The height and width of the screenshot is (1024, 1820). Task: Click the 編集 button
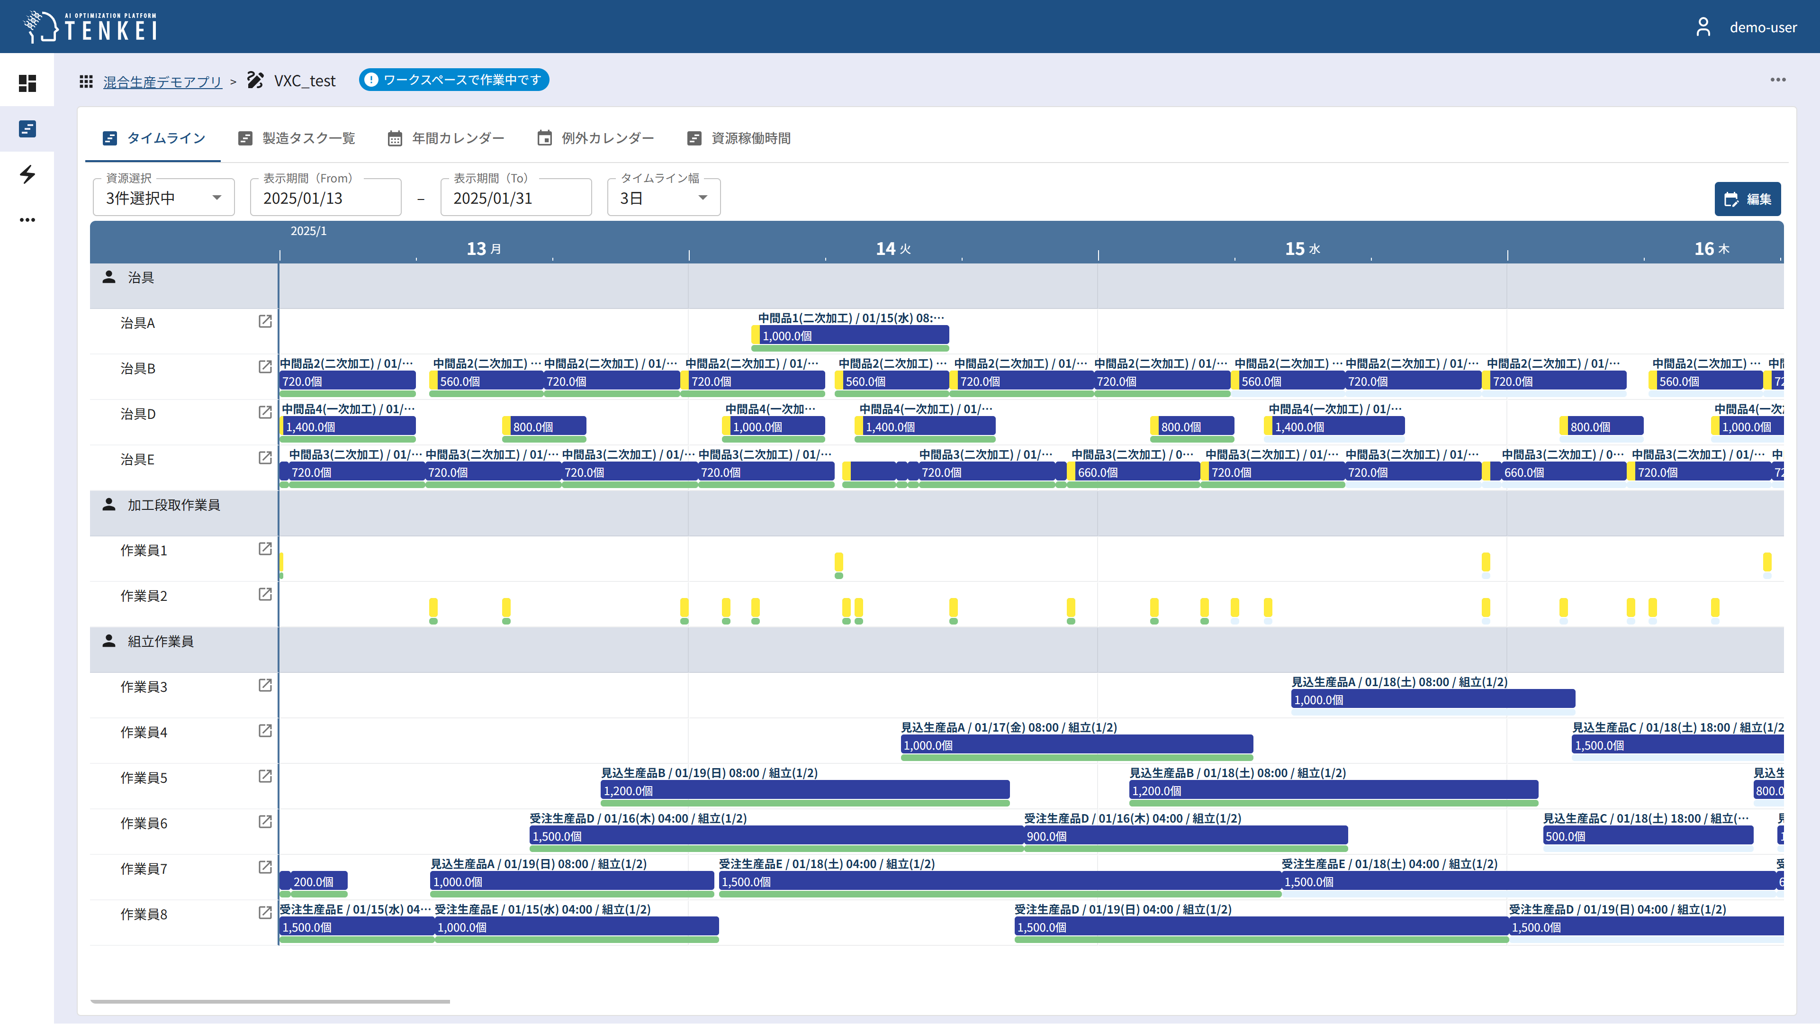(x=1747, y=199)
